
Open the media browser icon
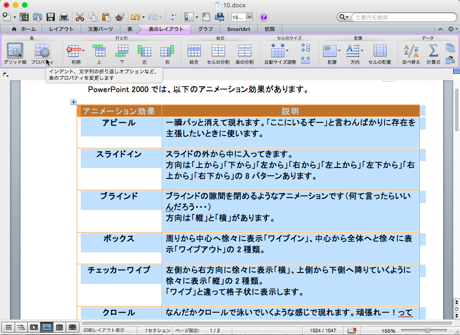coord(220,17)
